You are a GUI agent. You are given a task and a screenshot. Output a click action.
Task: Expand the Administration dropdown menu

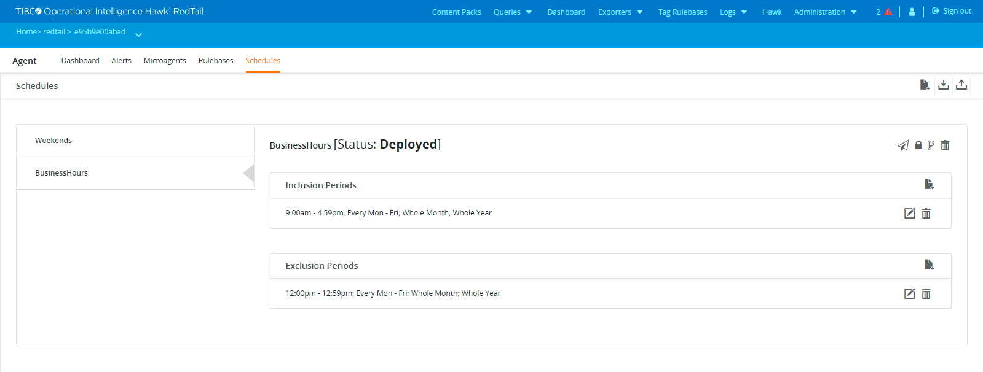click(x=825, y=12)
